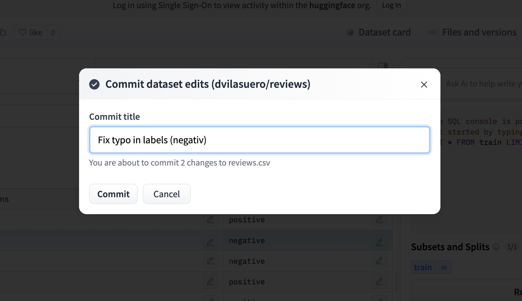Click the checkmark icon in the commit dialog header
Viewport: 522px width, 301px height.
[94, 84]
